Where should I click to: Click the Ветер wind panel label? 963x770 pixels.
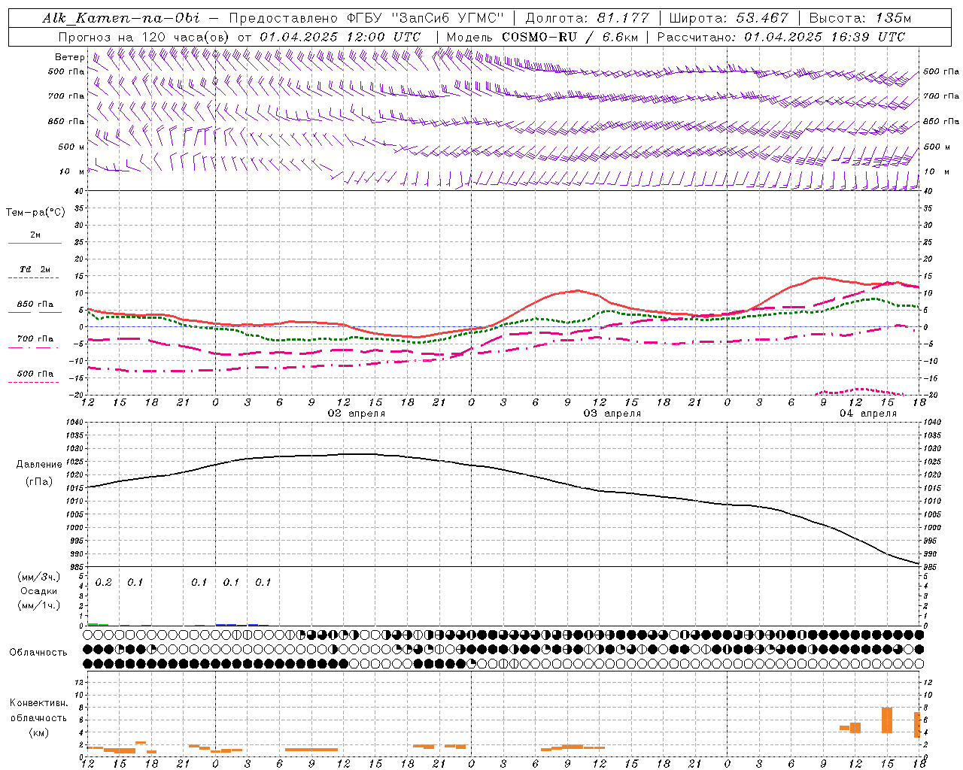click(69, 57)
